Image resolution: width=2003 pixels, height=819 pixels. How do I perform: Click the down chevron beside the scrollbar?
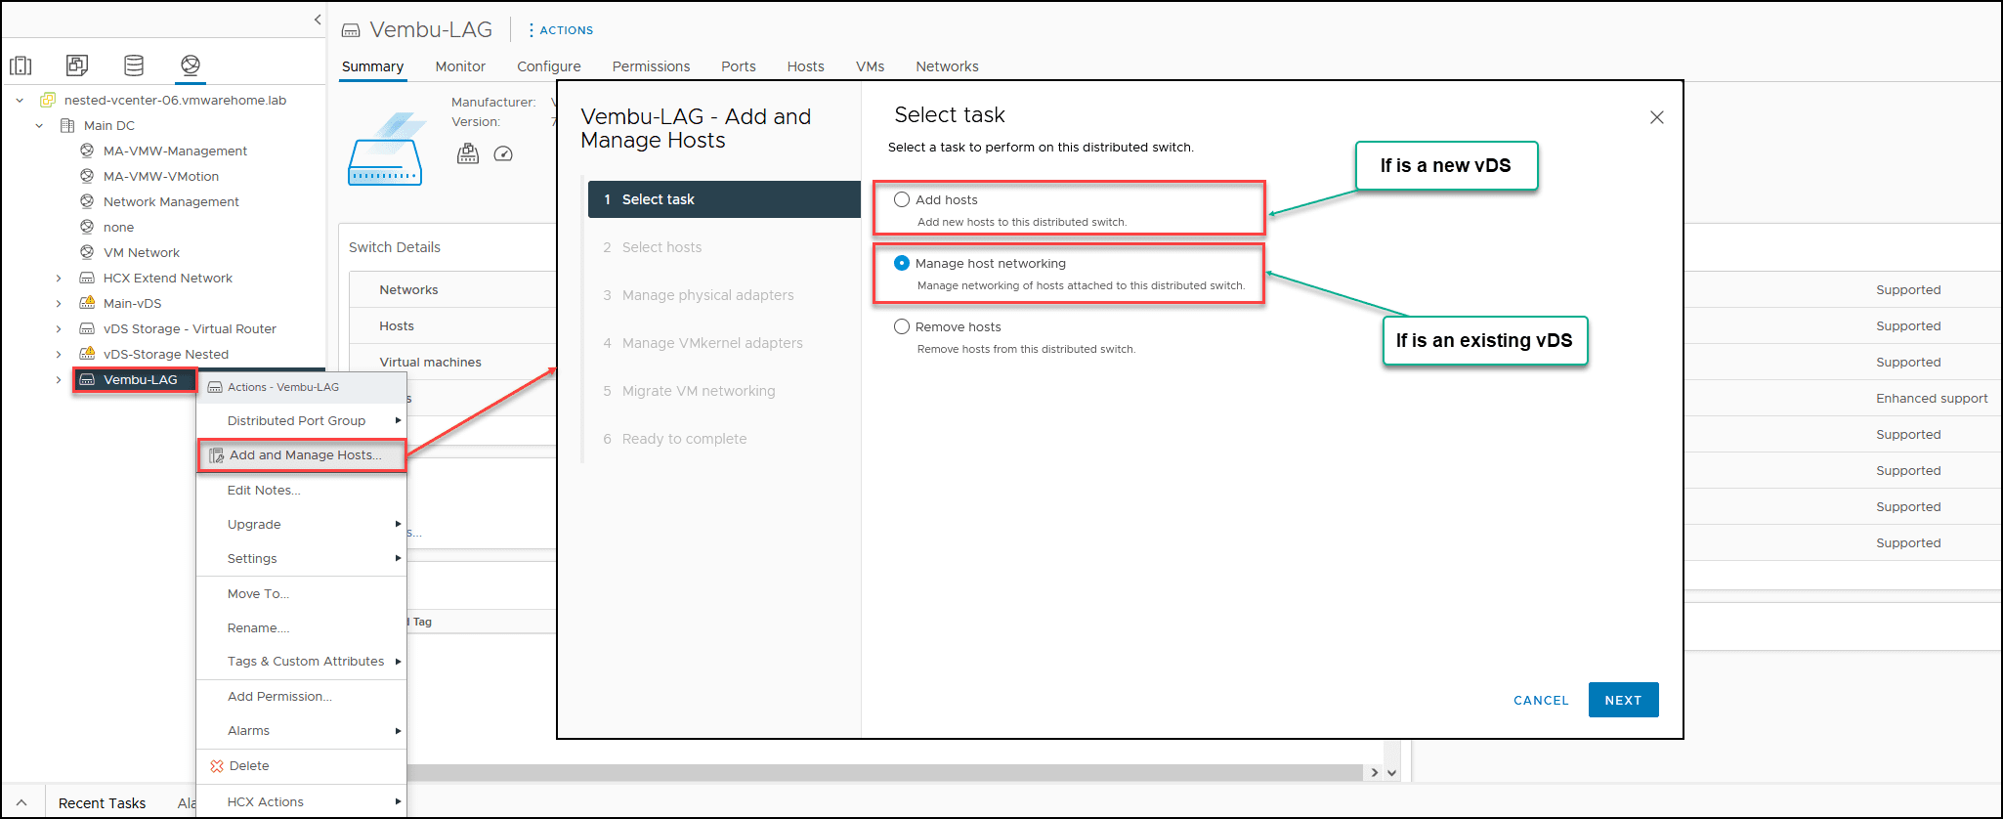point(1392,772)
